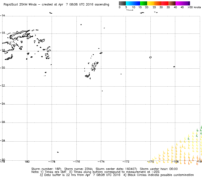Click the -168 longitude axis label
This screenshot has height=177, width=202.
175,161
